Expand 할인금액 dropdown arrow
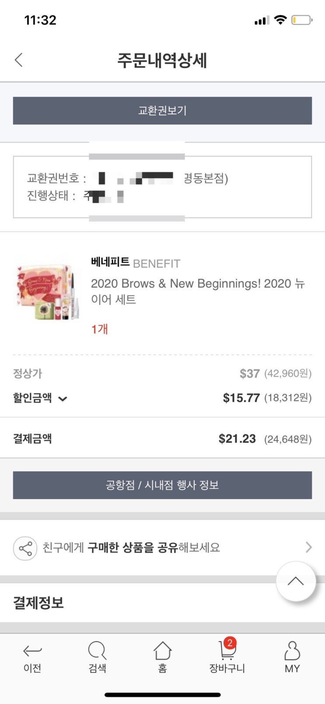This screenshot has height=704, width=325. [x=63, y=399]
